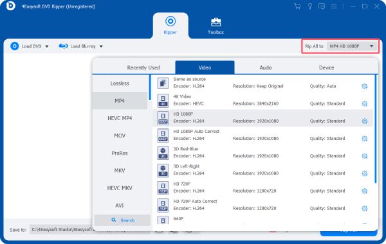Open the shopping cart purchase icon
This screenshot has height=244, width=386.
(x=297, y=6)
